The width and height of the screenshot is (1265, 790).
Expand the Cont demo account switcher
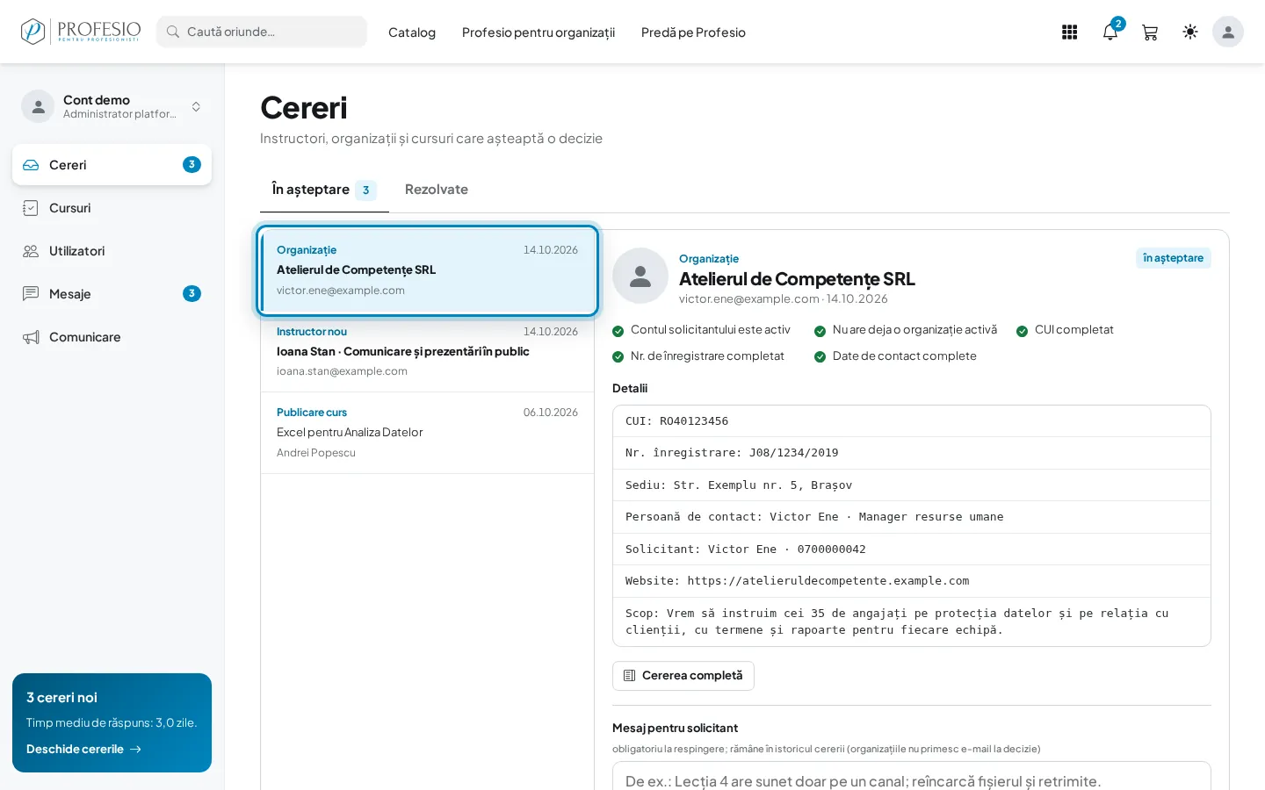(112, 106)
